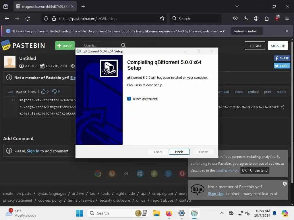Screen dimensions: 294x220
Task: Open create new paste footer link
Action: pos(17,194)
